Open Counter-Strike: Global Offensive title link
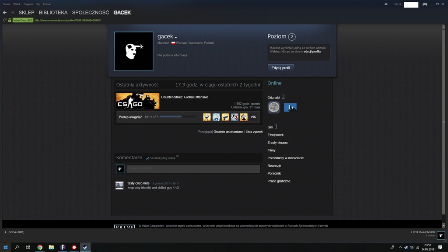Viewport: 448px width, 252px height. [x=185, y=97]
